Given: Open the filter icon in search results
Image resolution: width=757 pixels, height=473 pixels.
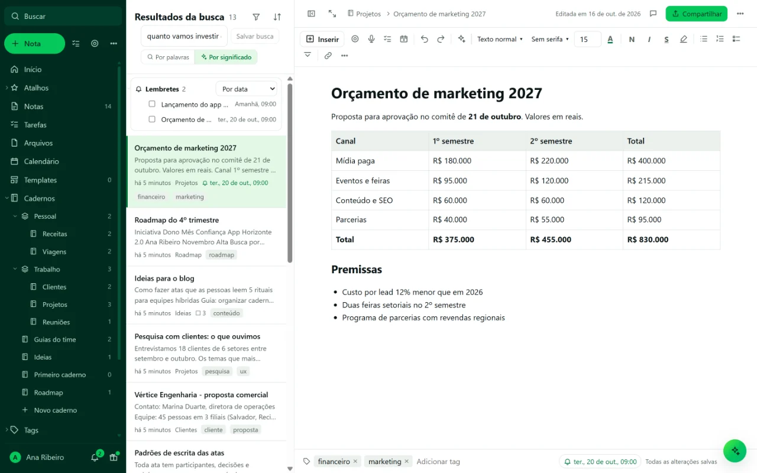Looking at the screenshot, I should (x=256, y=17).
